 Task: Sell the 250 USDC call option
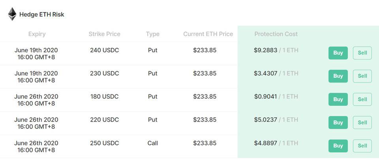coord(362,146)
